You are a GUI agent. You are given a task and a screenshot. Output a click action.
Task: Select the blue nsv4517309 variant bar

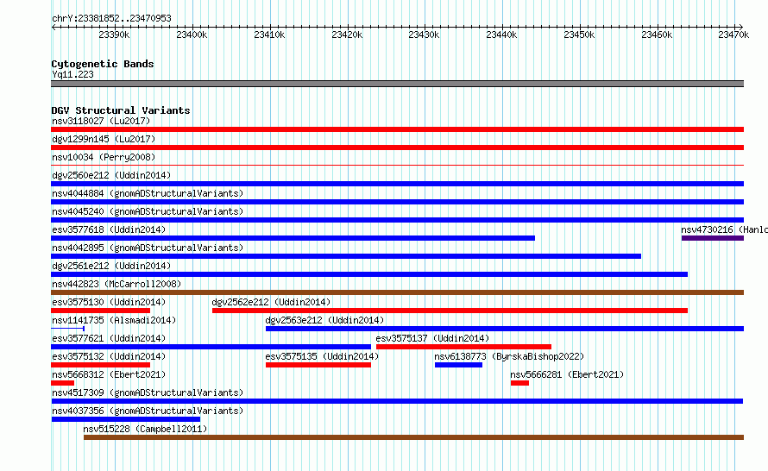[x=397, y=401]
